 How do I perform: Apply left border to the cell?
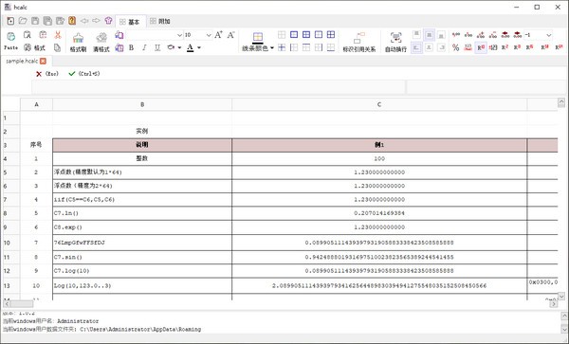[294, 47]
